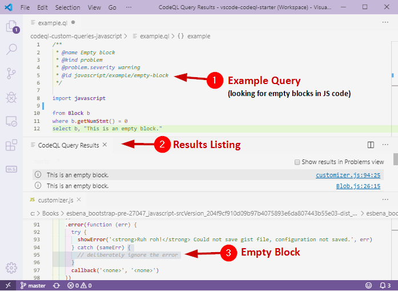Select first 'This is an empty block.' result row

point(208,175)
